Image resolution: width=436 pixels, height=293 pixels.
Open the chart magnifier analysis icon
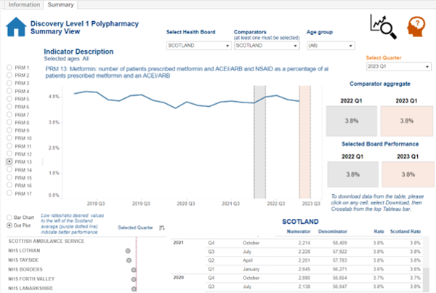[382, 26]
